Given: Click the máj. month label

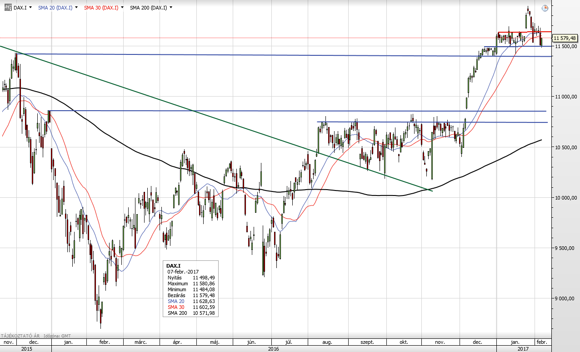Looking at the screenshot, I should coord(215,342).
